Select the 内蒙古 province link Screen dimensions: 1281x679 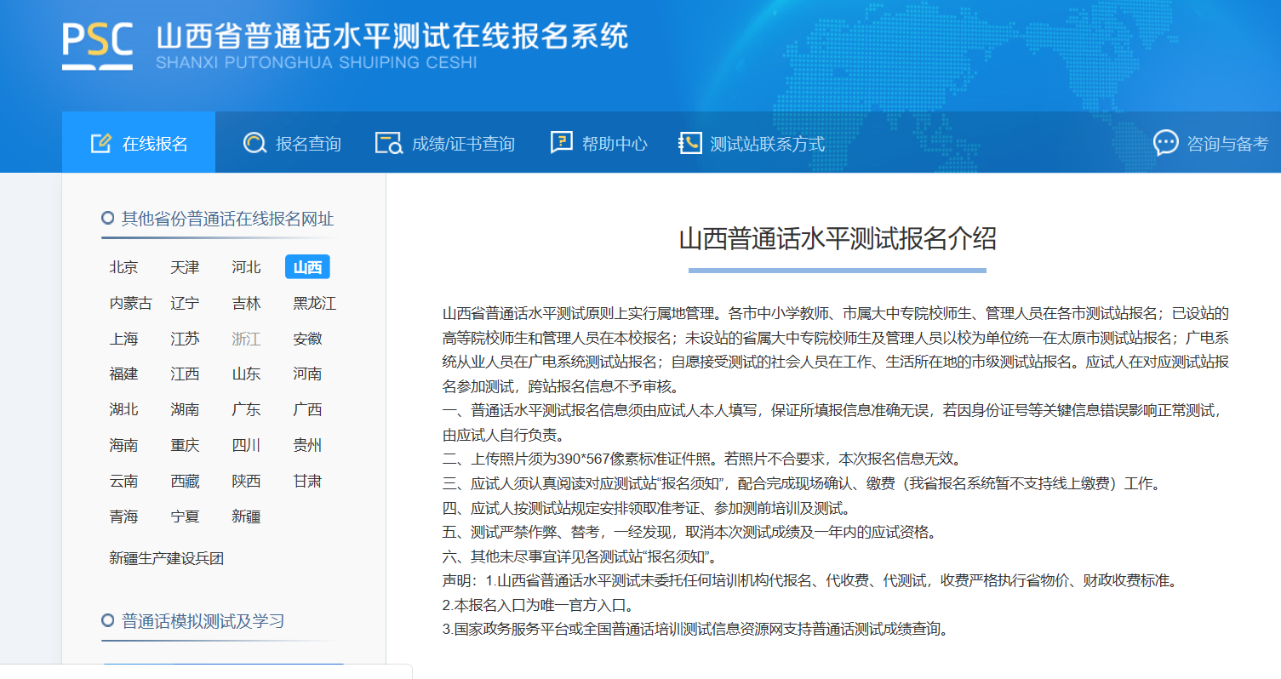click(131, 303)
